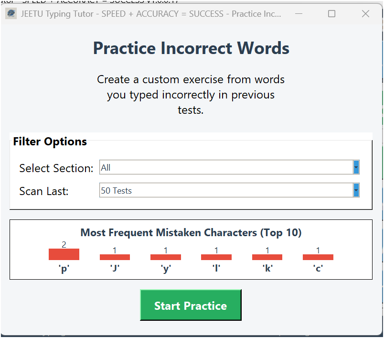This screenshot has width=384, height=338.
Task: Click the Most Frequent Mistaken Characters title
Action: 191,233
